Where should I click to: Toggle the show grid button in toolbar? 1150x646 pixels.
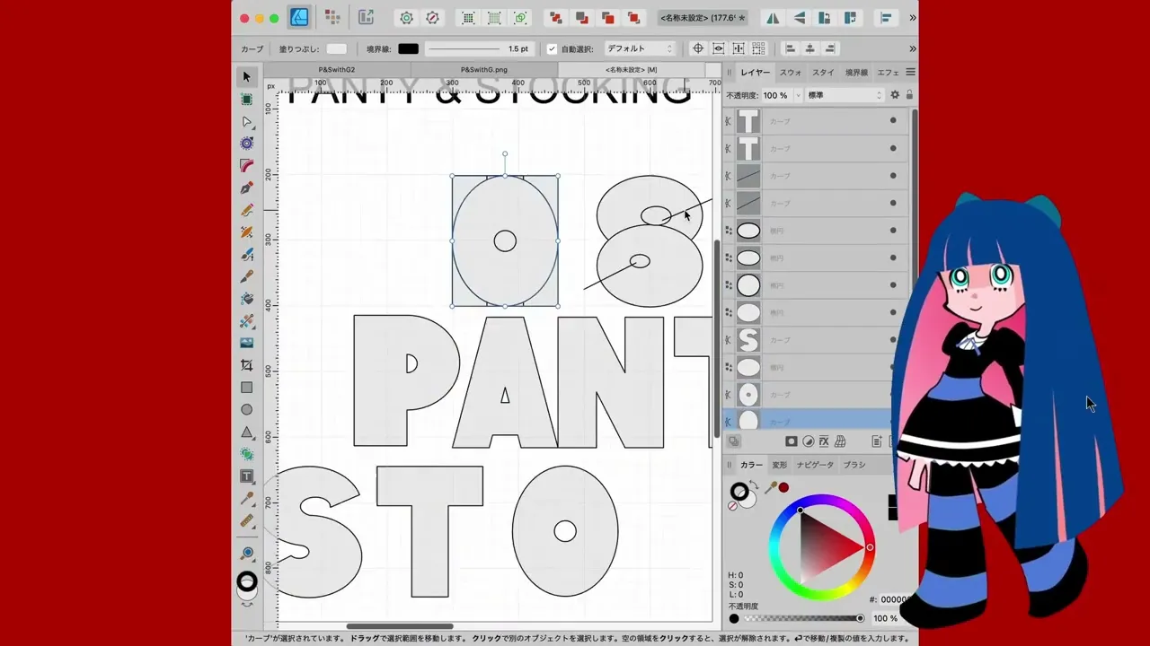(468, 17)
